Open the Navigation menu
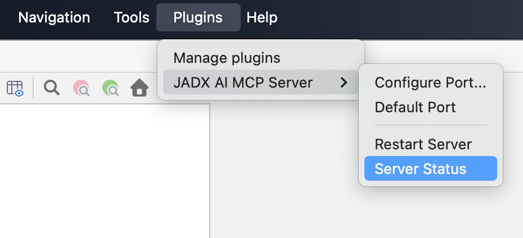523x238 pixels. [x=54, y=17]
